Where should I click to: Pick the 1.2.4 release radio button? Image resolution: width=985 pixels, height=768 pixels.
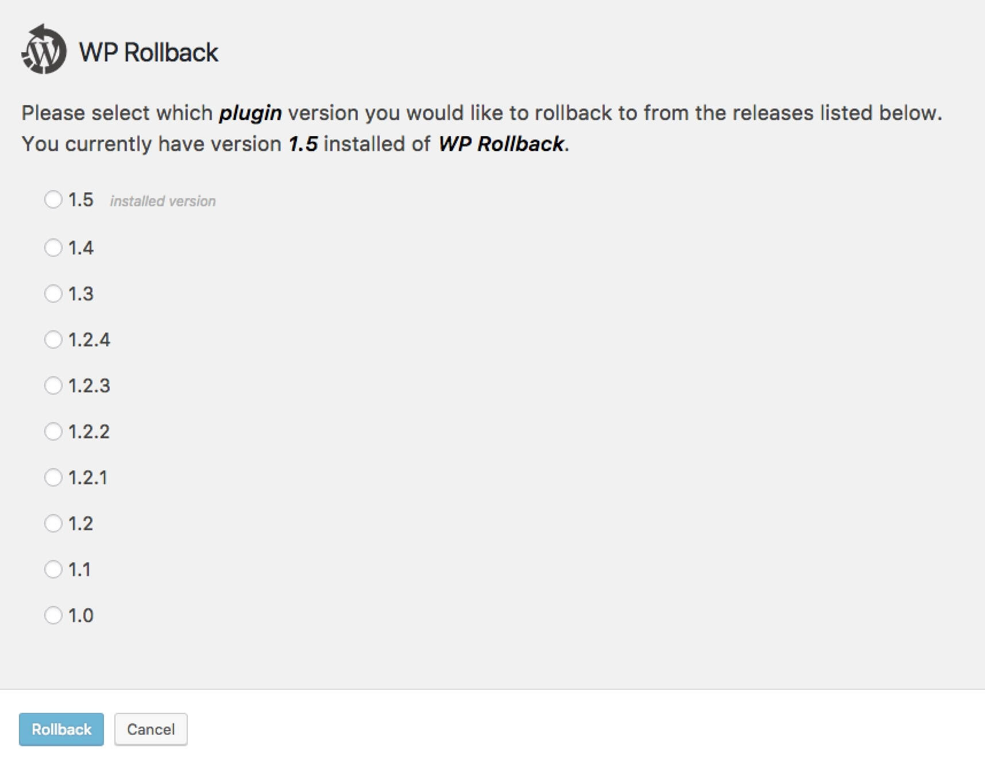[53, 339]
